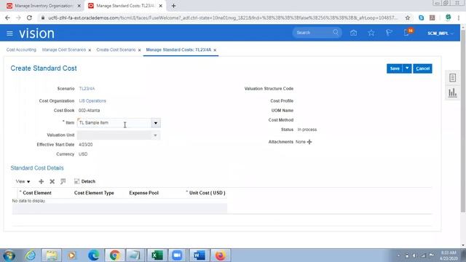Click the Vision logo
The width and height of the screenshot is (466, 262).
pyautogui.click(x=37, y=33)
